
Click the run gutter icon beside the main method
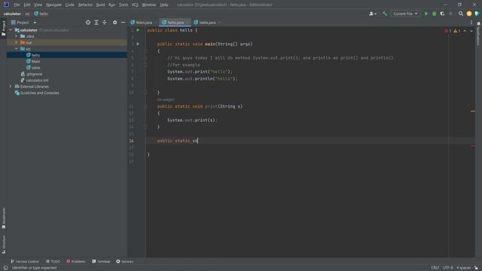138,44
